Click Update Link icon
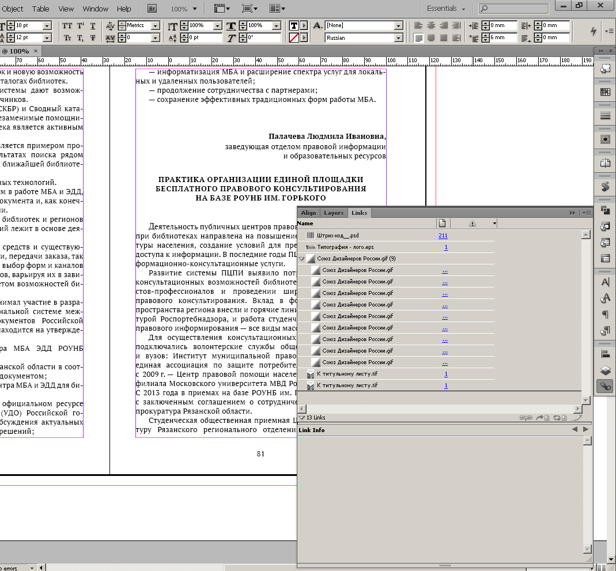 560,418
